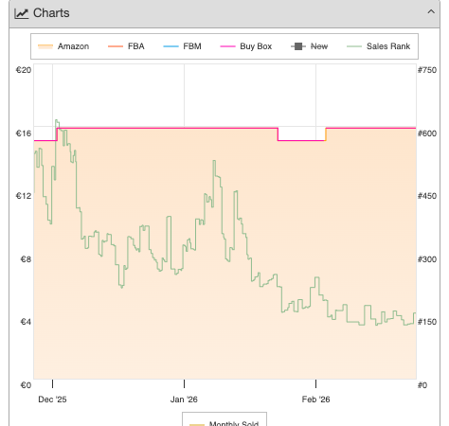Image resolution: width=449 pixels, height=426 pixels.
Task: Click the Charts panel title
Action: [x=51, y=13]
